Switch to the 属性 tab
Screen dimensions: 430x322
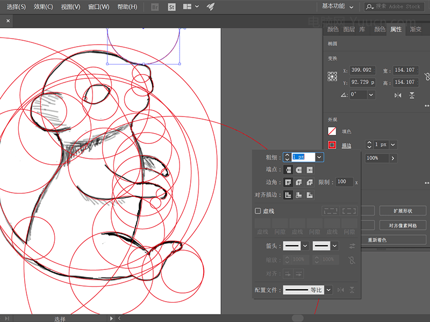point(396,30)
